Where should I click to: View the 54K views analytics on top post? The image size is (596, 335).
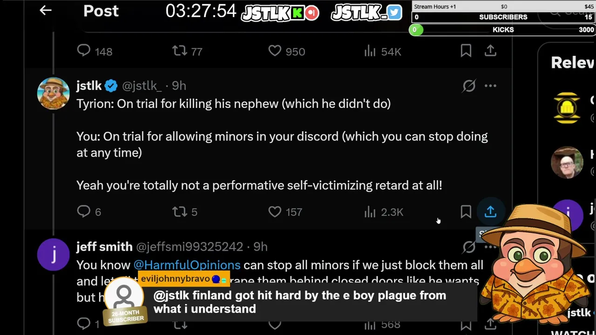coord(382,51)
